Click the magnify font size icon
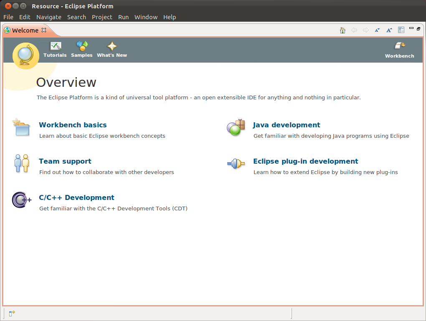426x321 pixels. tap(389, 30)
